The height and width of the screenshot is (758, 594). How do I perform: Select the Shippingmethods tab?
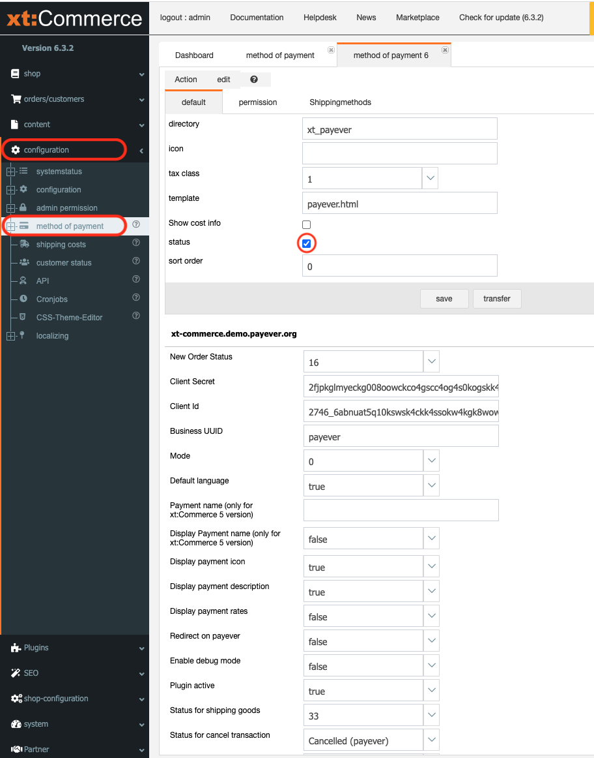coord(340,102)
